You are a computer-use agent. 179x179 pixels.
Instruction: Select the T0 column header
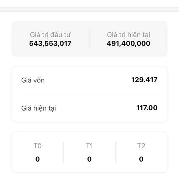click(38, 146)
